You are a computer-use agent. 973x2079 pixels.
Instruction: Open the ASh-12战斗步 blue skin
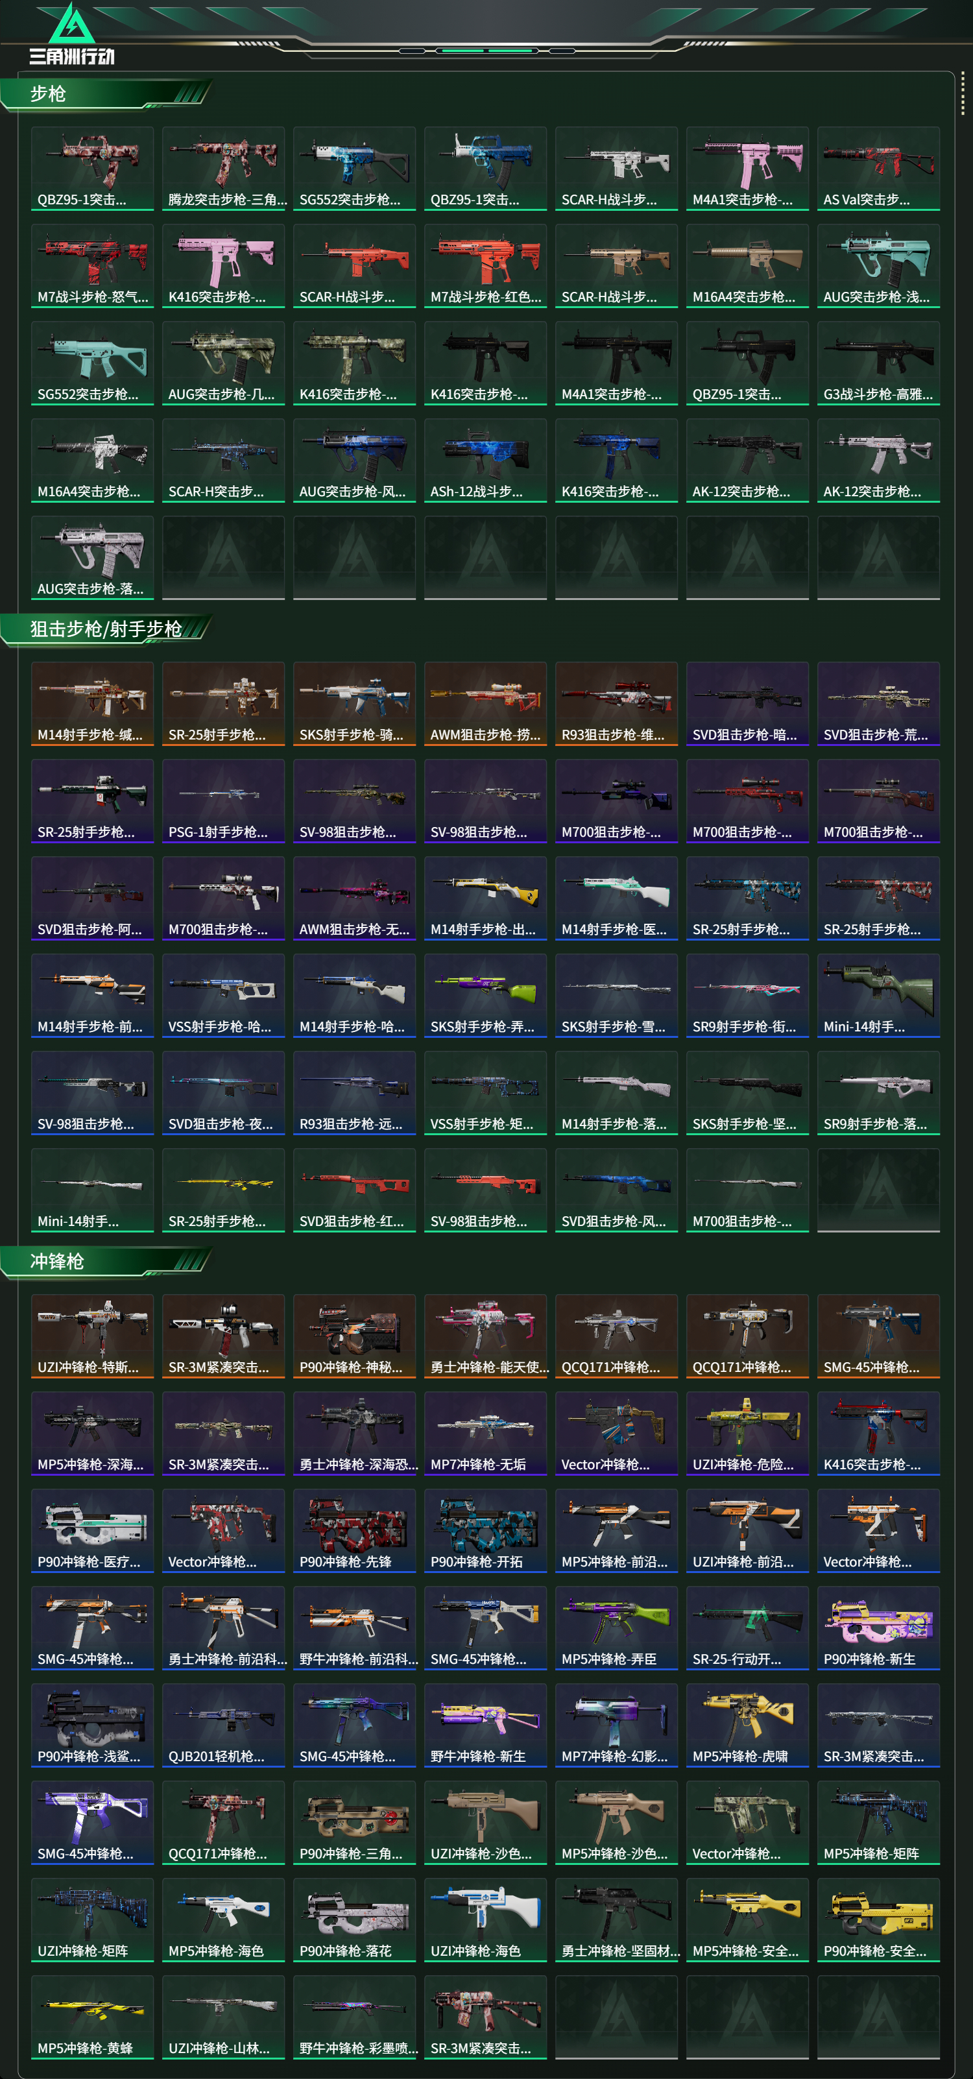tap(486, 460)
